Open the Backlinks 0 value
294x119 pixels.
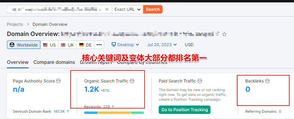pyautogui.click(x=248, y=89)
